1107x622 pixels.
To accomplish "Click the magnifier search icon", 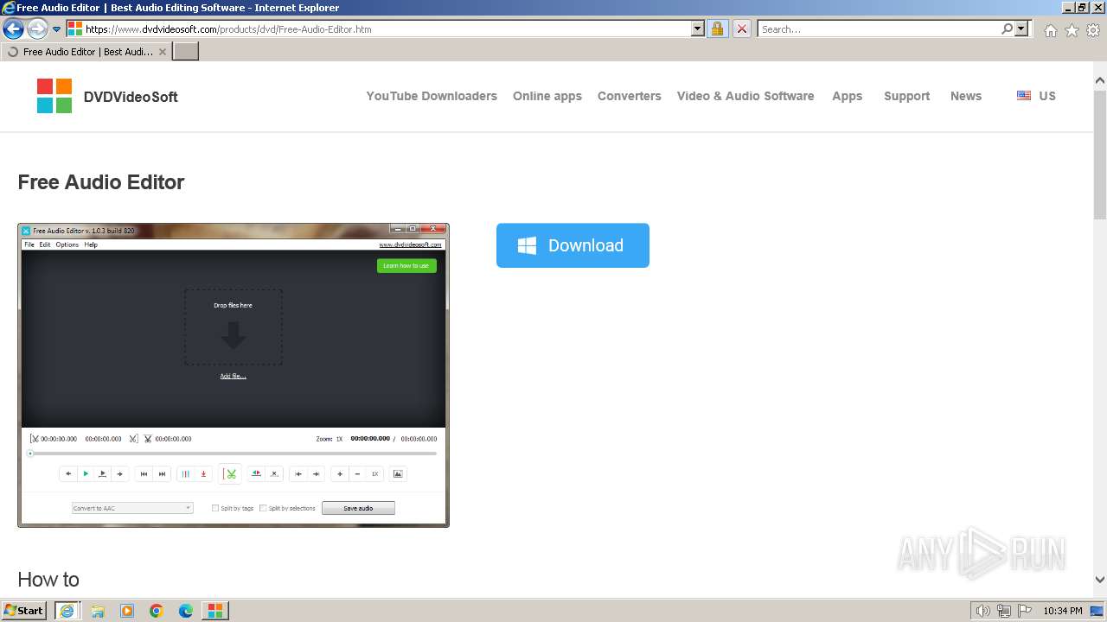I will (1007, 29).
